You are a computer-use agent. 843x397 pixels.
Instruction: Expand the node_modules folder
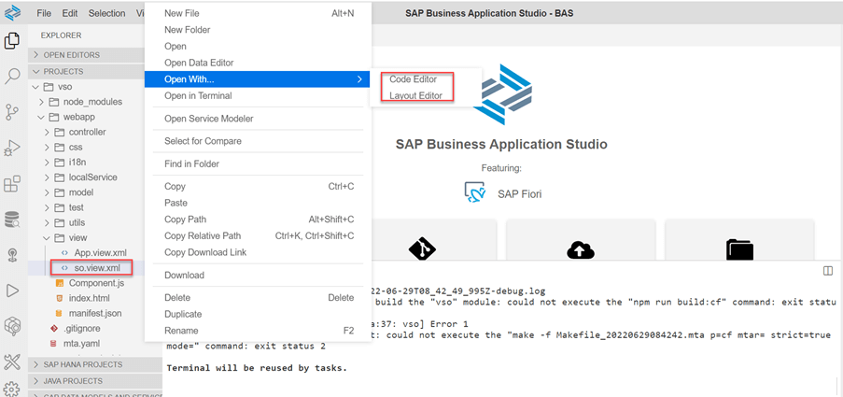41,102
